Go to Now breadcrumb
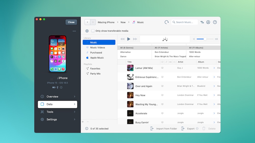 (123, 22)
